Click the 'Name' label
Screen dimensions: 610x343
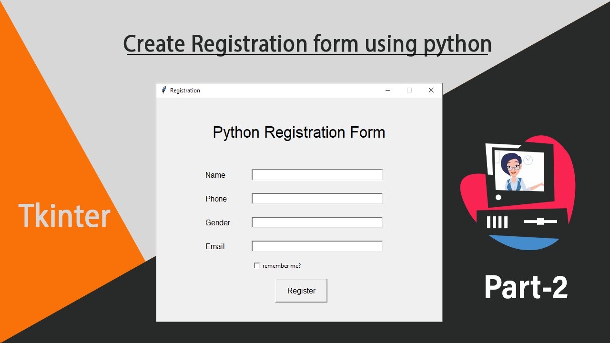click(215, 175)
